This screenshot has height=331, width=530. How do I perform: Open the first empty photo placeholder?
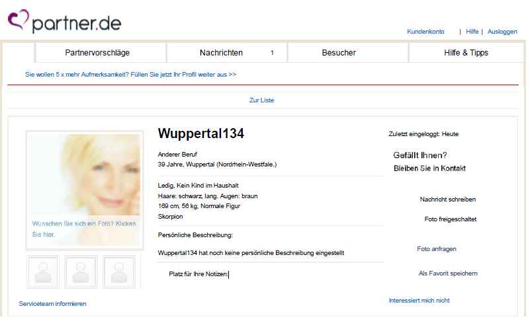click(x=43, y=272)
